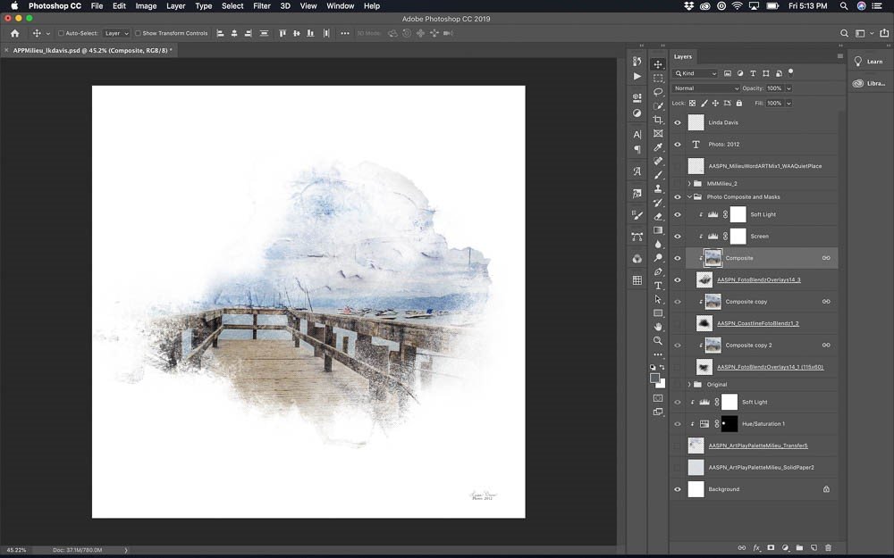894x558 pixels.
Task: Switch to APPMilieu_lkdavis.psd document tab
Action: point(91,50)
